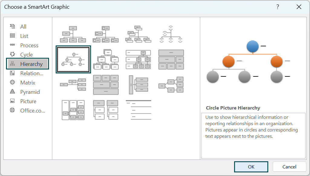Select the Half Circle Organization Chart layout

click(x=171, y=34)
